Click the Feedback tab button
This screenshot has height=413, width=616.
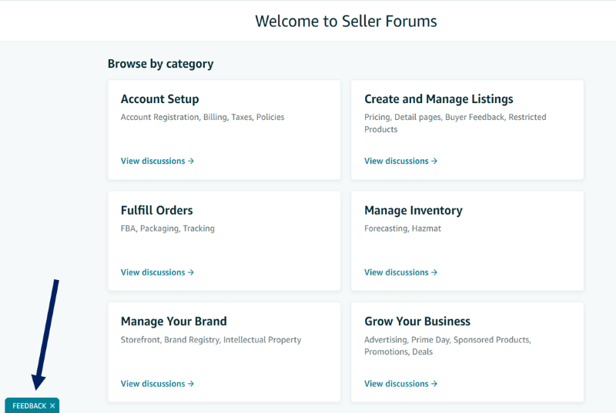point(29,406)
